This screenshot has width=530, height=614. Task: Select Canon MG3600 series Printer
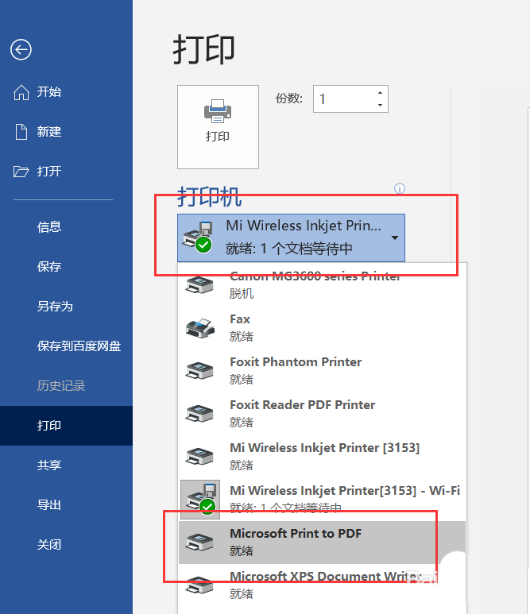322,284
